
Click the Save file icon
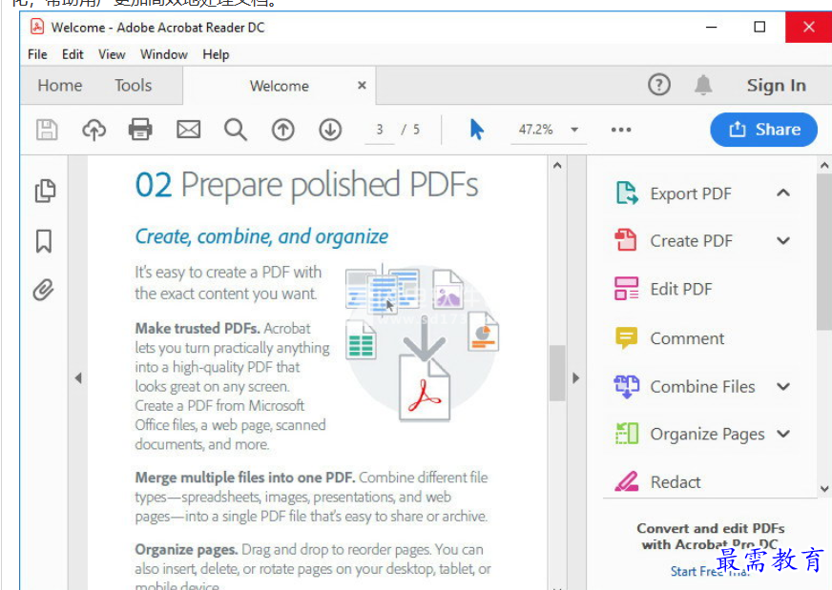click(47, 130)
